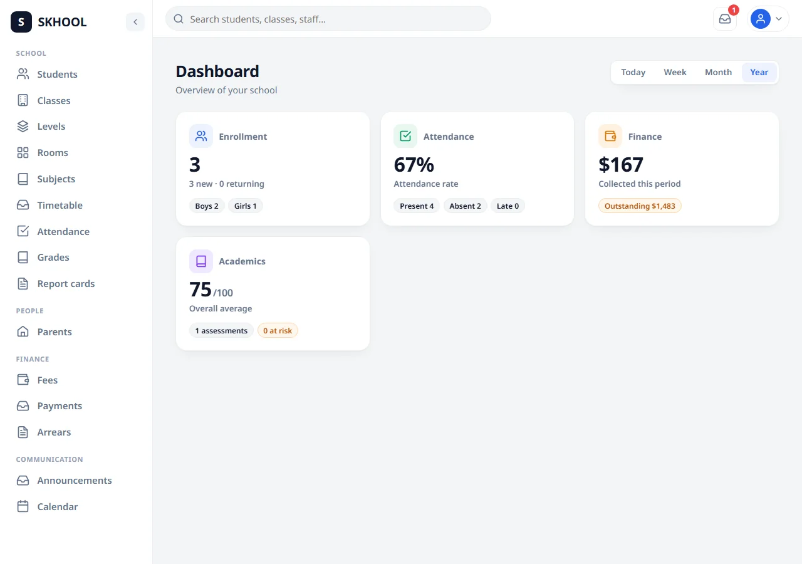The height and width of the screenshot is (564, 802).
Task: Select the Year period tab
Action: (x=759, y=72)
